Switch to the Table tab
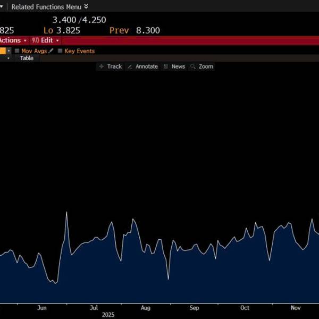The width and height of the screenshot is (319, 319). point(27,58)
